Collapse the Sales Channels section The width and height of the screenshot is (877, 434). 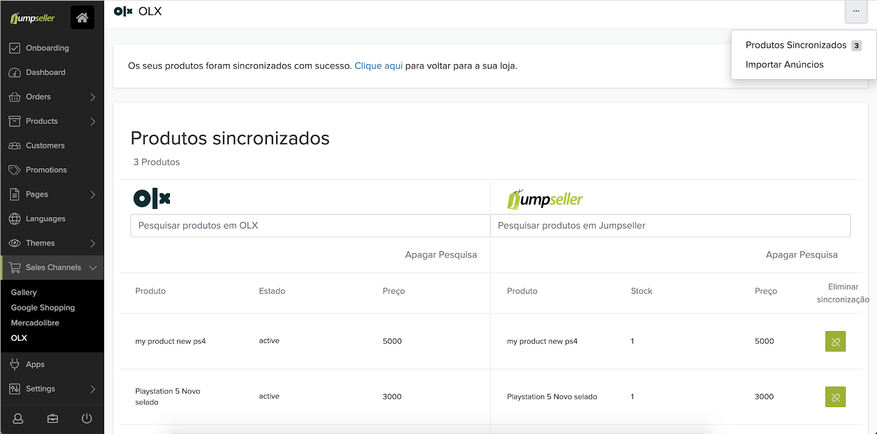[x=93, y=267]
